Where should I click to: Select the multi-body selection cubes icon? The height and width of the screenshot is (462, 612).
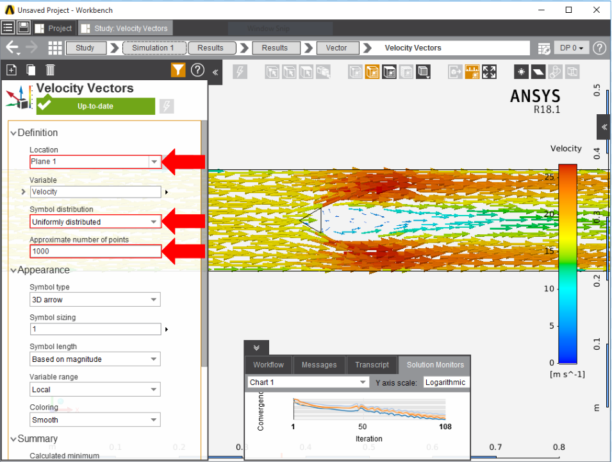click(324, 72)
